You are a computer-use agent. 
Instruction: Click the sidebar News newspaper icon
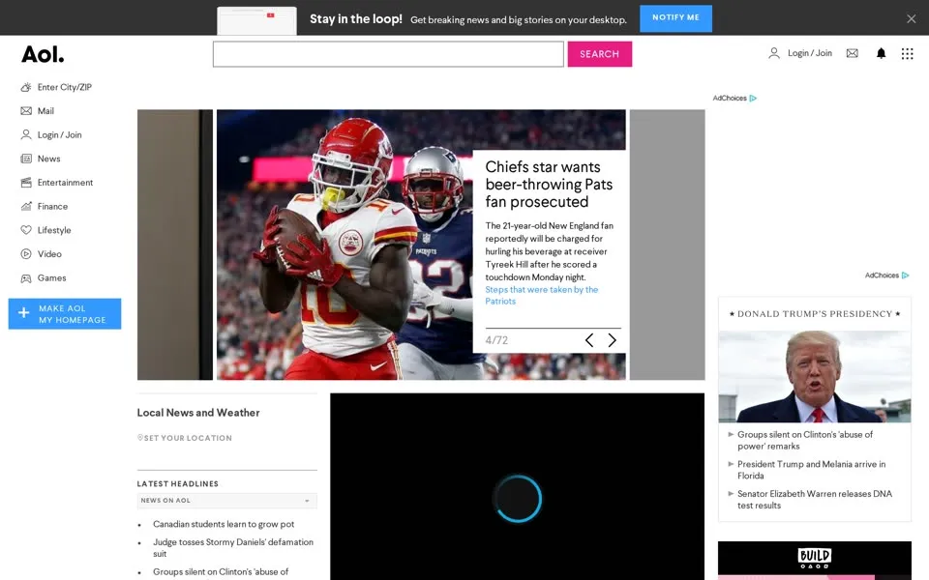pos(26,159)
